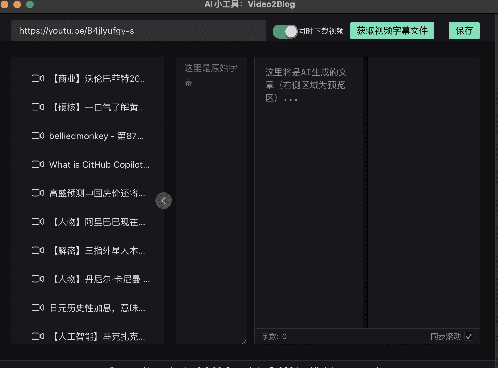Click video icon beside 【商业】沃伦巴菲特 item
Screen dimensions: 498x368
(x=38, y=79)
